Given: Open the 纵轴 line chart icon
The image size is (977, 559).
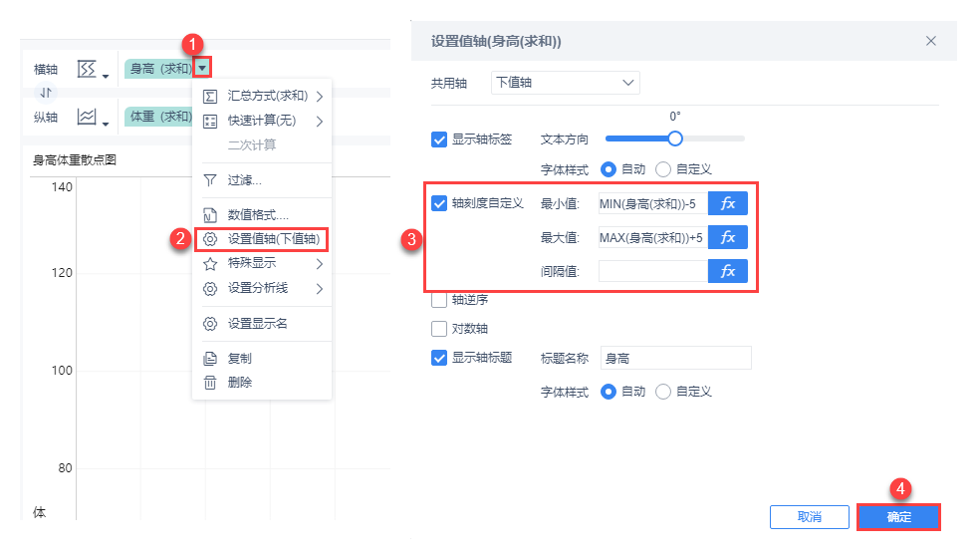Looking at the screenshot, I should (88, 117).
